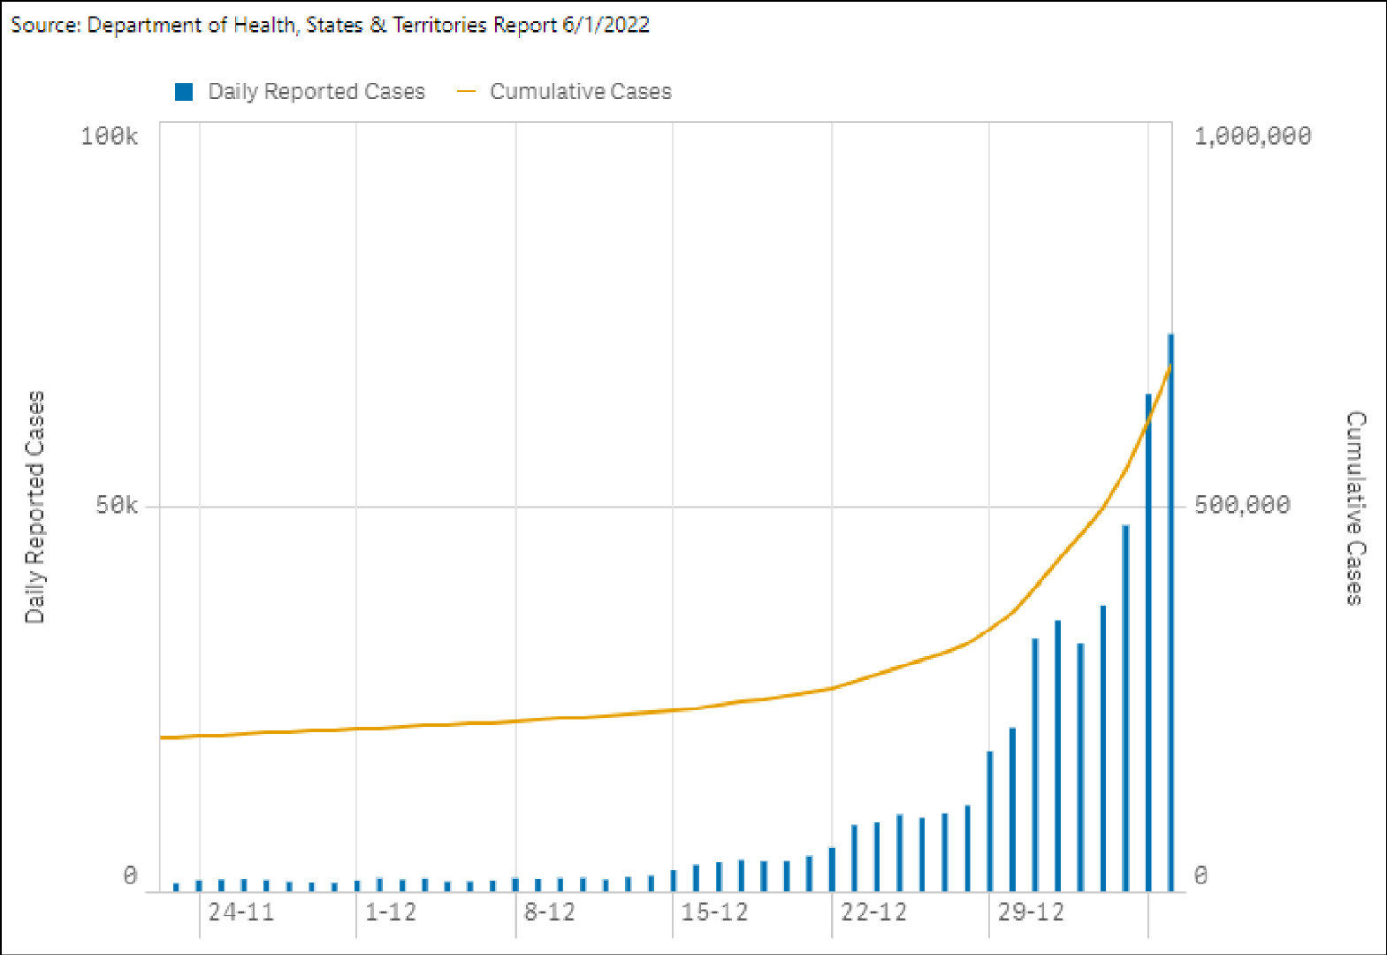Click the tallest daily cases bar
This screenshot has width=1387, height=955.
1170,612
